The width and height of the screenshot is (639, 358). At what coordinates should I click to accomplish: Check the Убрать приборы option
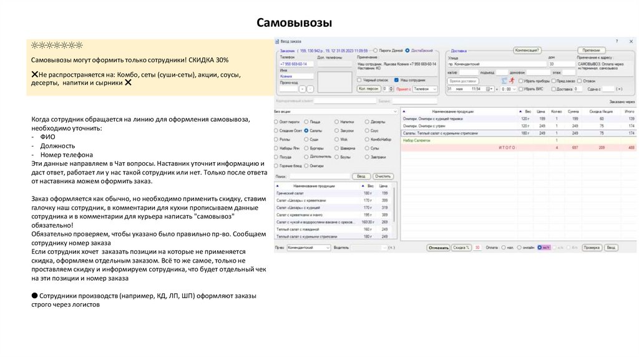click(520, 80)
